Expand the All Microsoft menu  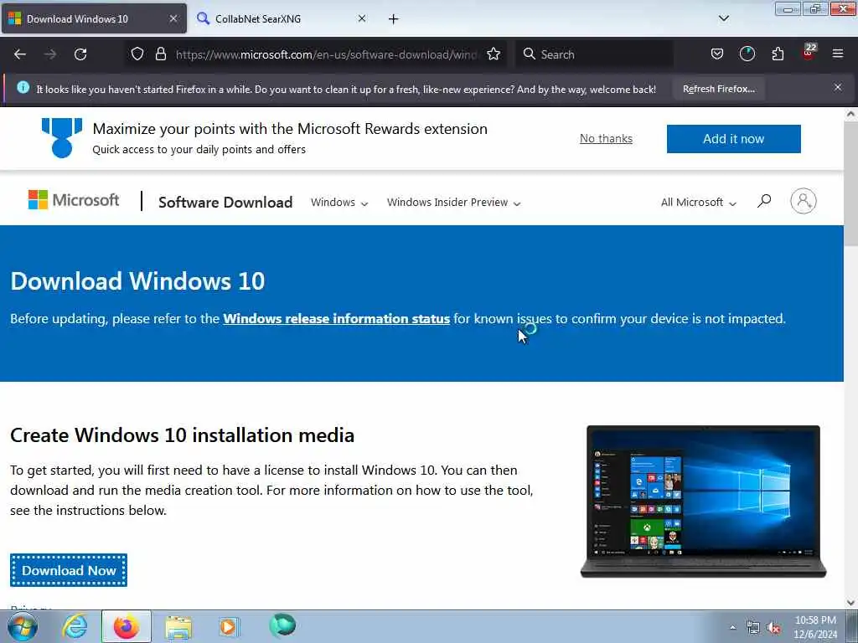pyautogui.click(x=698, y=203)
